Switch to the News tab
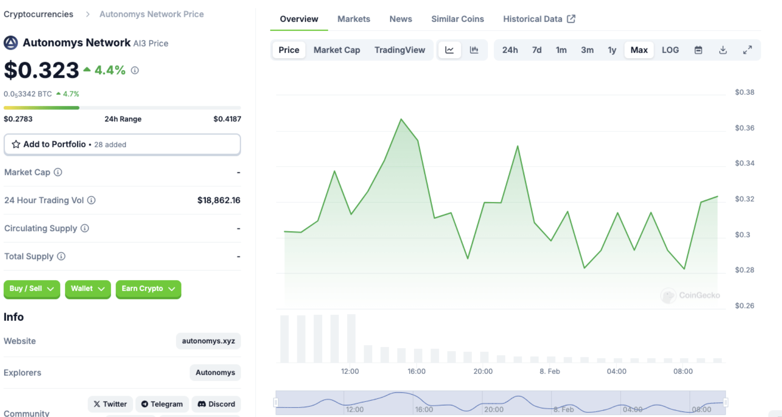Viewport: 782px width, 417px height. [400, 19]
